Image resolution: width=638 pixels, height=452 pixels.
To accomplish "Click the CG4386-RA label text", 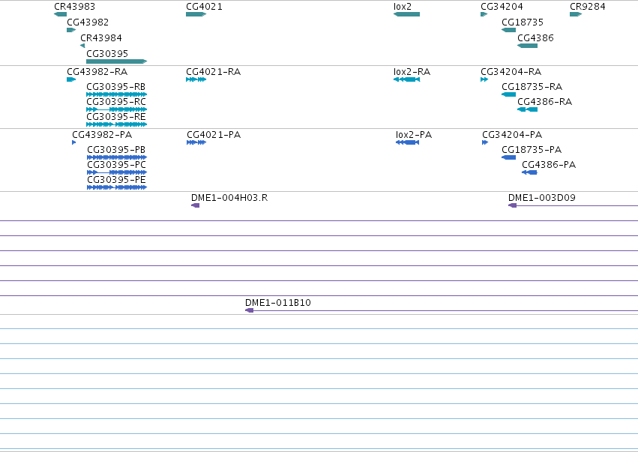I will 545,102.
